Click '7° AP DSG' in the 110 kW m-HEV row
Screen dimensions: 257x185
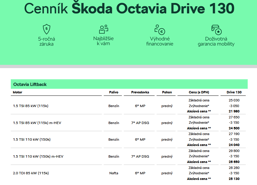coord(140,156)
